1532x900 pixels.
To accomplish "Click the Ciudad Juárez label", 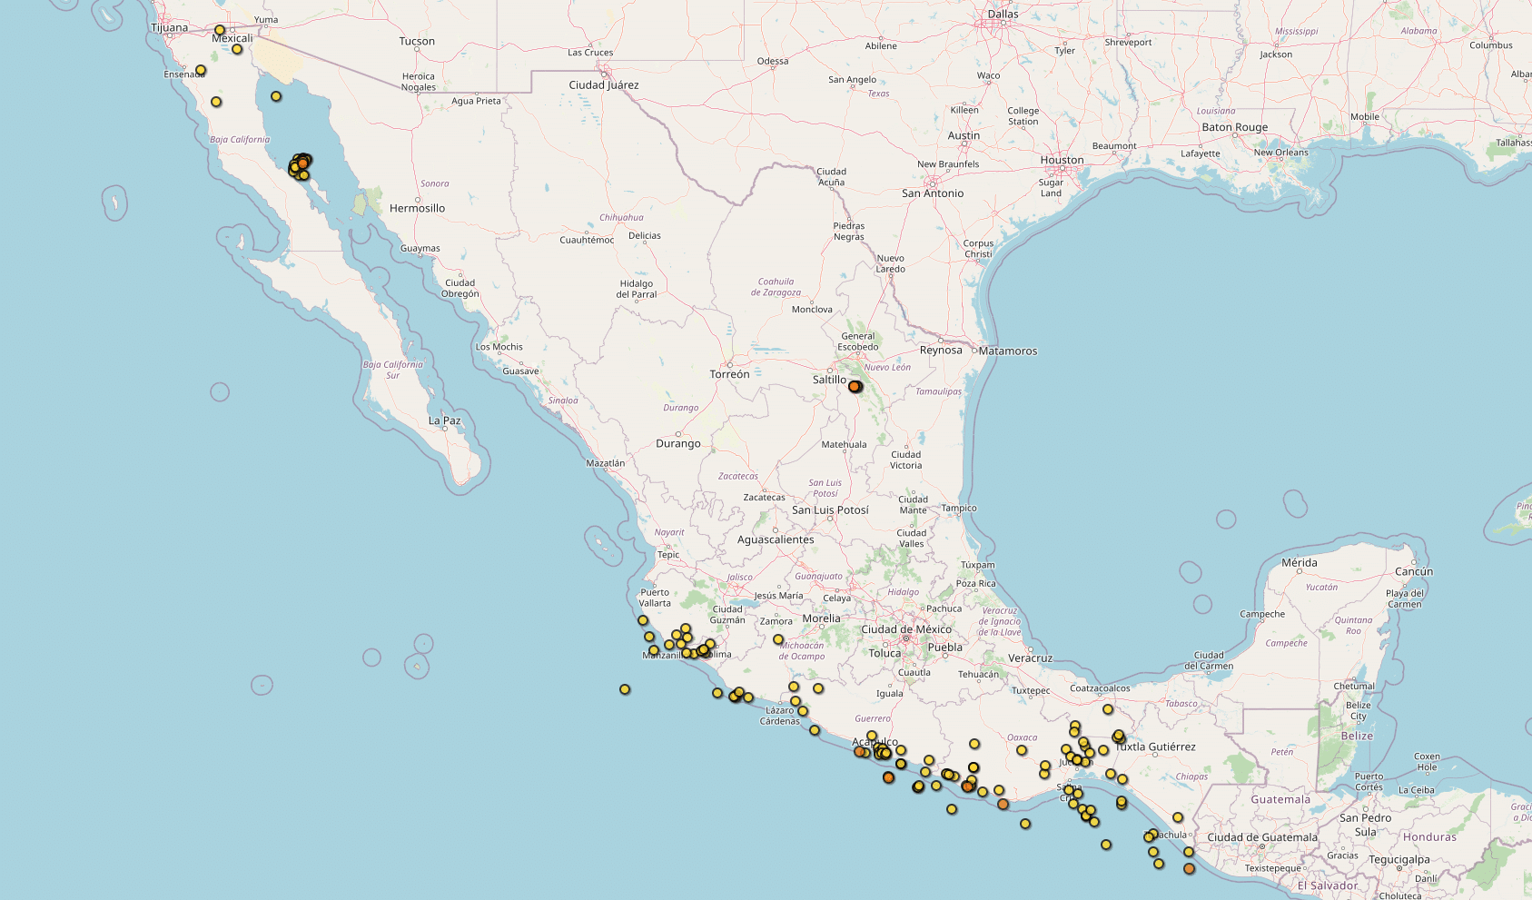I will 604,84.
